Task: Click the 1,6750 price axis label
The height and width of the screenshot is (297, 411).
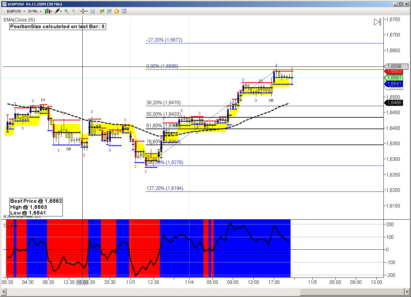Action: coord(393,20)
